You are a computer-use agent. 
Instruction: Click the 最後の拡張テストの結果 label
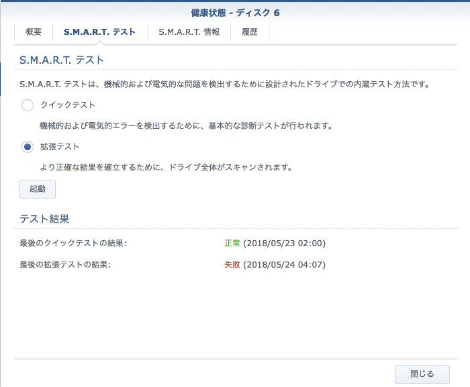pos(65,264)
